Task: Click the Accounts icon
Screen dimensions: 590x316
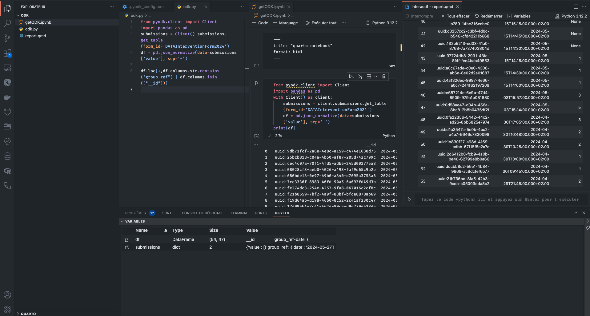Action: (7, 295)
